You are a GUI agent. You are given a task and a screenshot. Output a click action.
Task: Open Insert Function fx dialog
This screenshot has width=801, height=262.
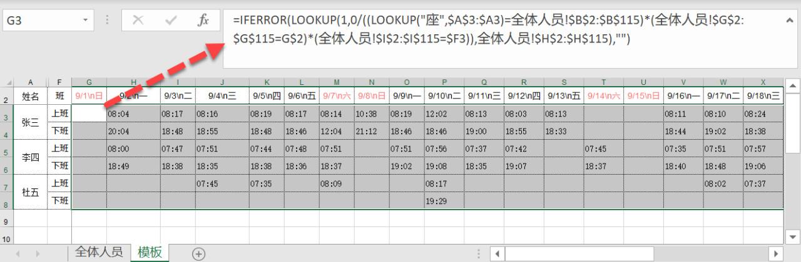tap(203, 21)
